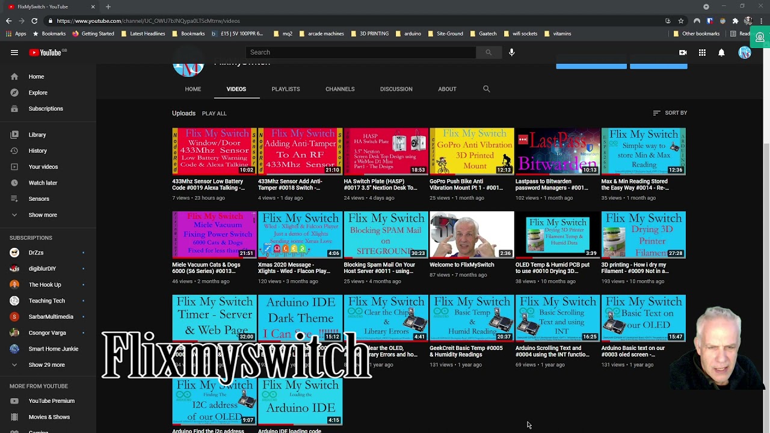Open Csongor Varga channel
The image size is (770, 433).
pos(48,333)
